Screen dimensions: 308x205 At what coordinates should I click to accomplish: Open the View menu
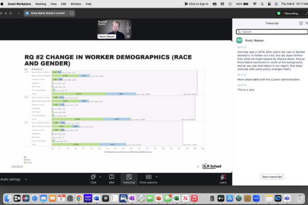pos(54,3)
